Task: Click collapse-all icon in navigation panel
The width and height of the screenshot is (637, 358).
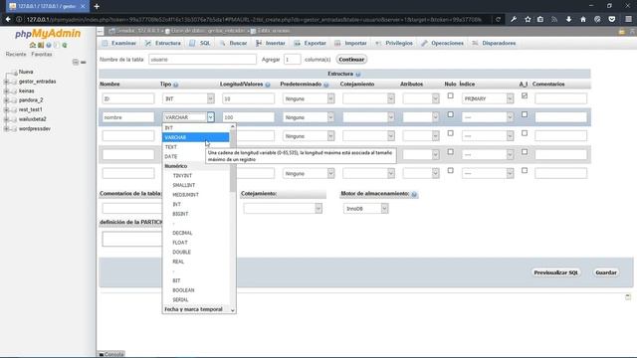Action: tap(76, 62)
